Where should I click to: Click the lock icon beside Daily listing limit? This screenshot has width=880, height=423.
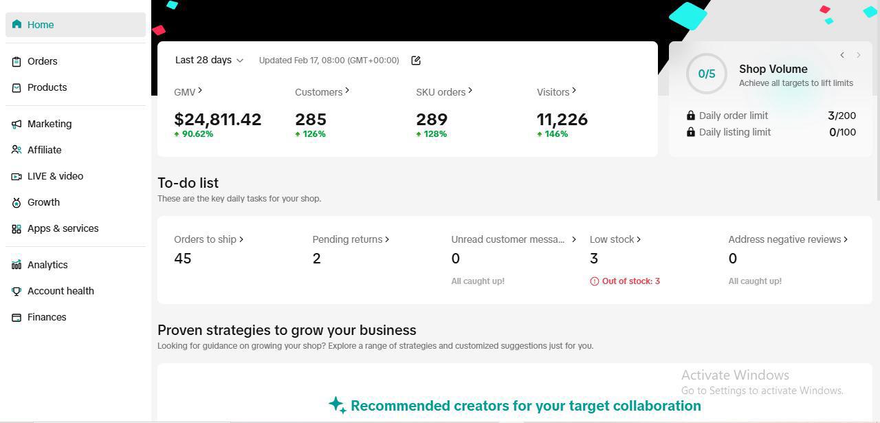pos(691,132)
